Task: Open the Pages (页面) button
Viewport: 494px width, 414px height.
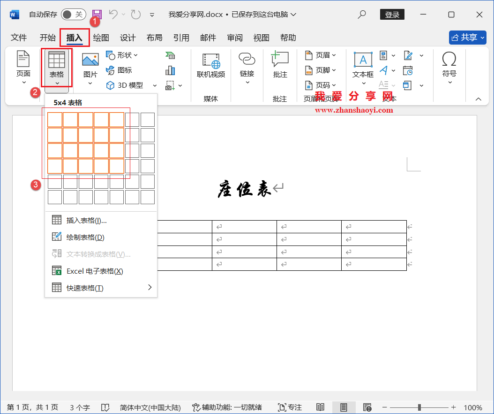Action: tap(23, 68)
